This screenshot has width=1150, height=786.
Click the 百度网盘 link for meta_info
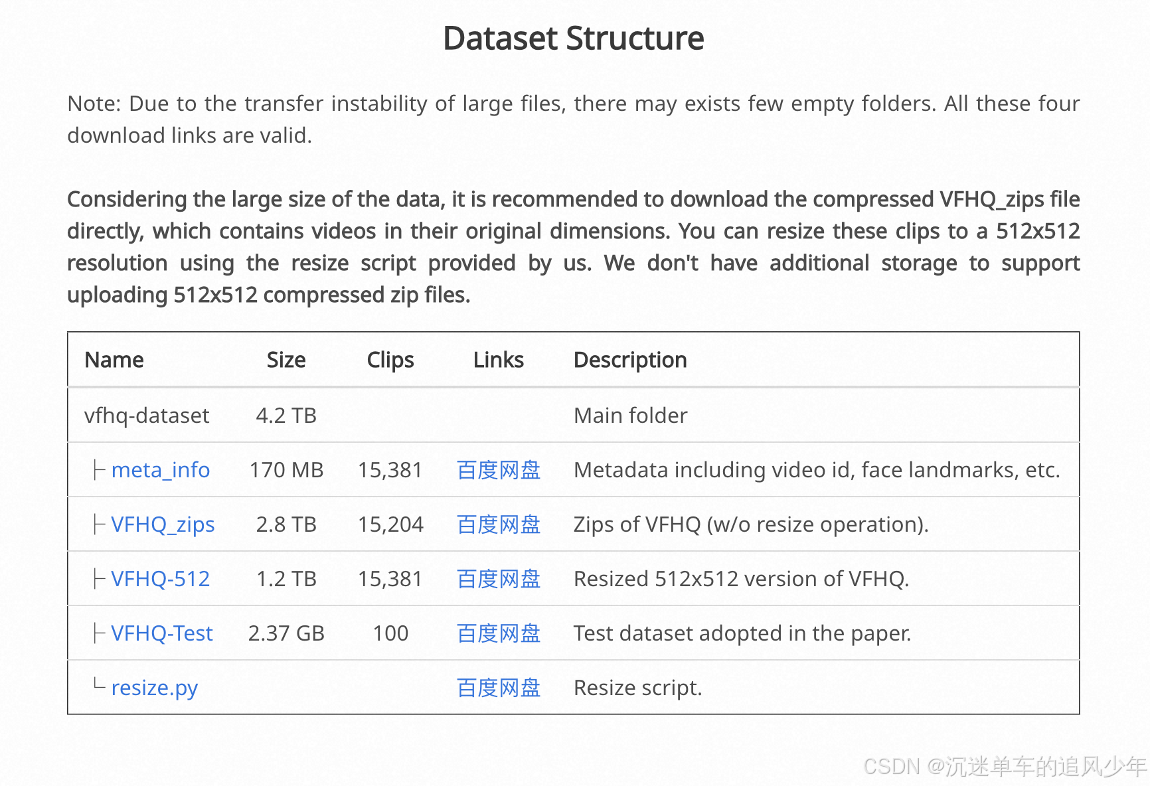click(499, 470)
